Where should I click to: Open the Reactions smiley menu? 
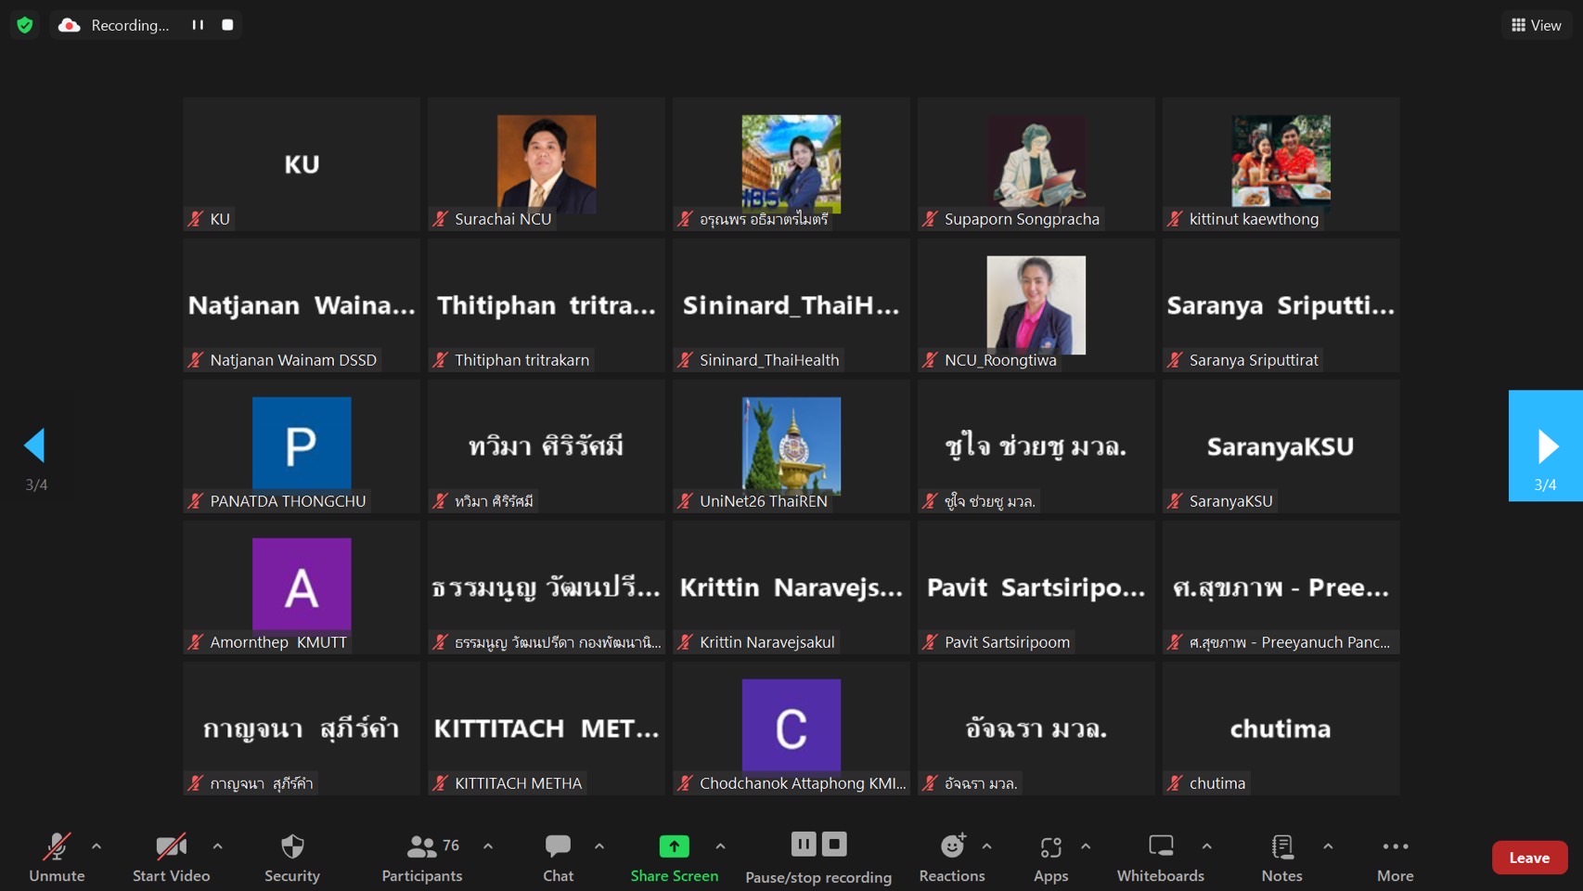pos(952,857)
